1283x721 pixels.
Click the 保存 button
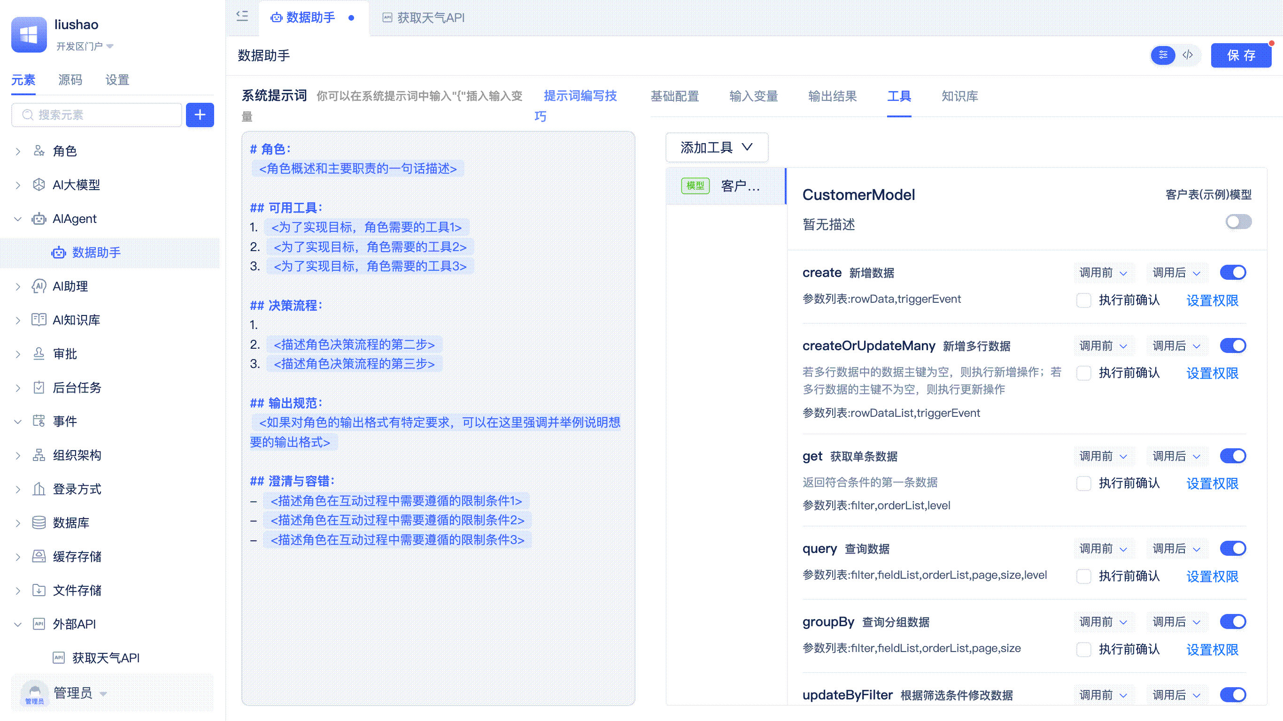[x=1241, y=55]
